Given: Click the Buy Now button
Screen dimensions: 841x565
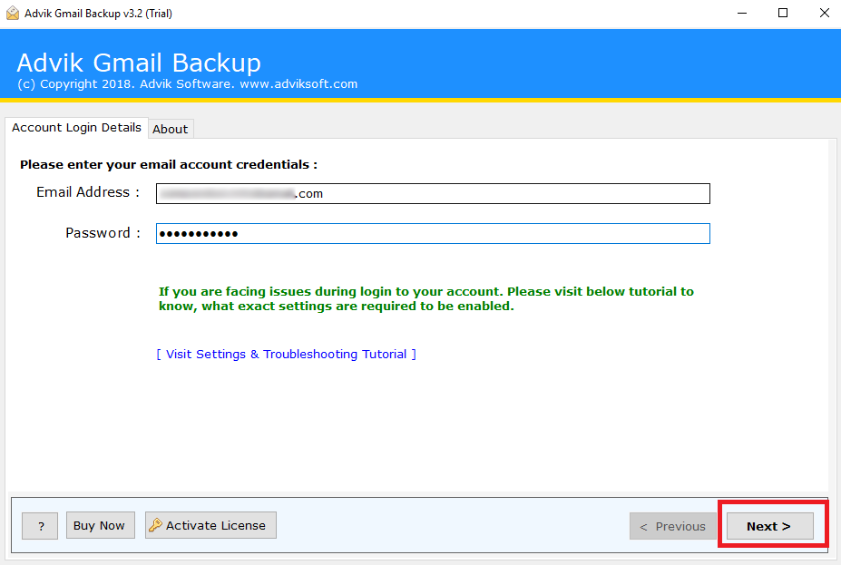Looking at the screenshot, I should [101, 525].
